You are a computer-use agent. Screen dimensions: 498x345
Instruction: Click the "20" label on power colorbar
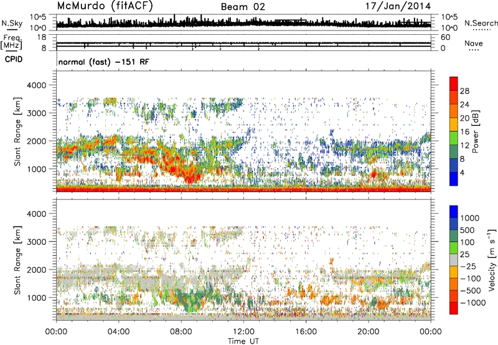coord(464,118)
